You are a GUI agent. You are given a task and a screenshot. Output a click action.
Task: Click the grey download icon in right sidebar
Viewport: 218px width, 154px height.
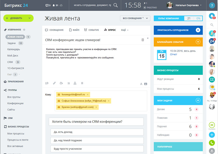tap(212, 151)
